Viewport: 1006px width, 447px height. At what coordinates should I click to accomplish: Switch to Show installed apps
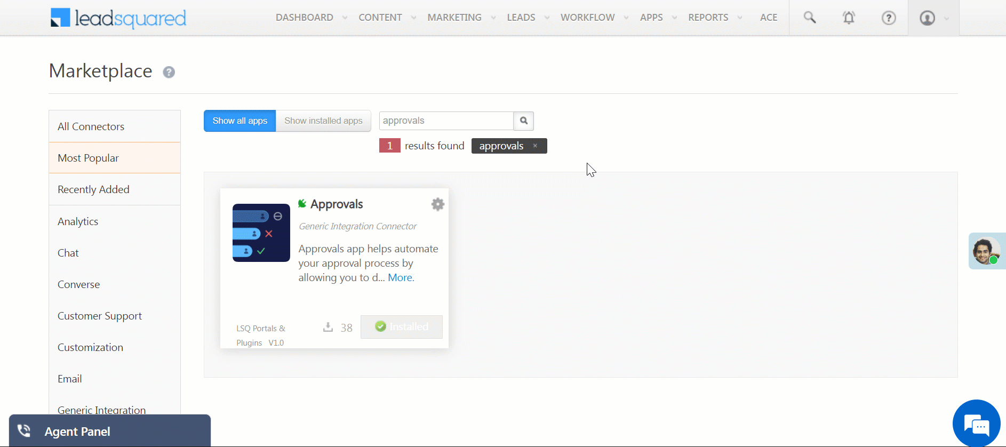point(323,121)
